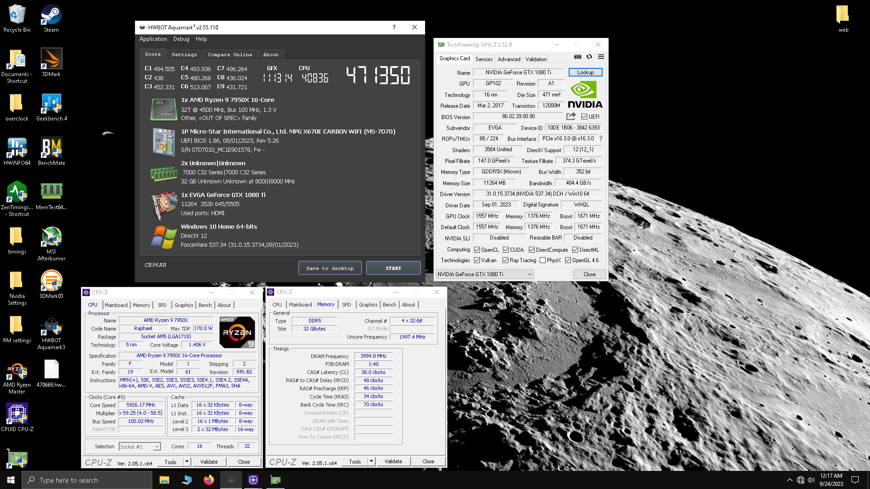Switch to the Settings tab in Aquamark
Screen dimensions: 870x489
pos(184,54)
